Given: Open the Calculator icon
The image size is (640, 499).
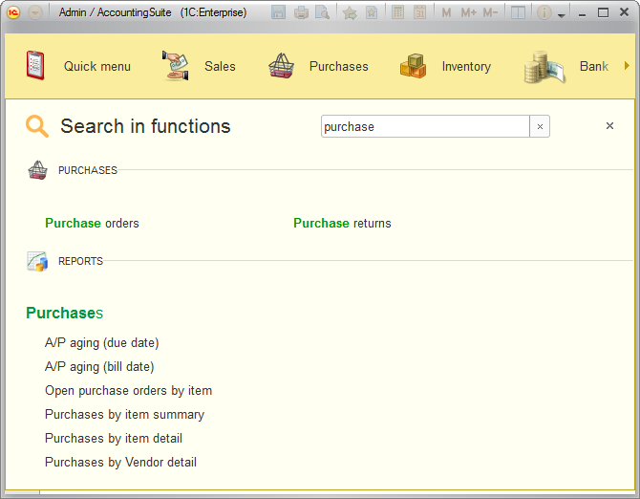Looking at the screenshot, I should tap(397, 12).
